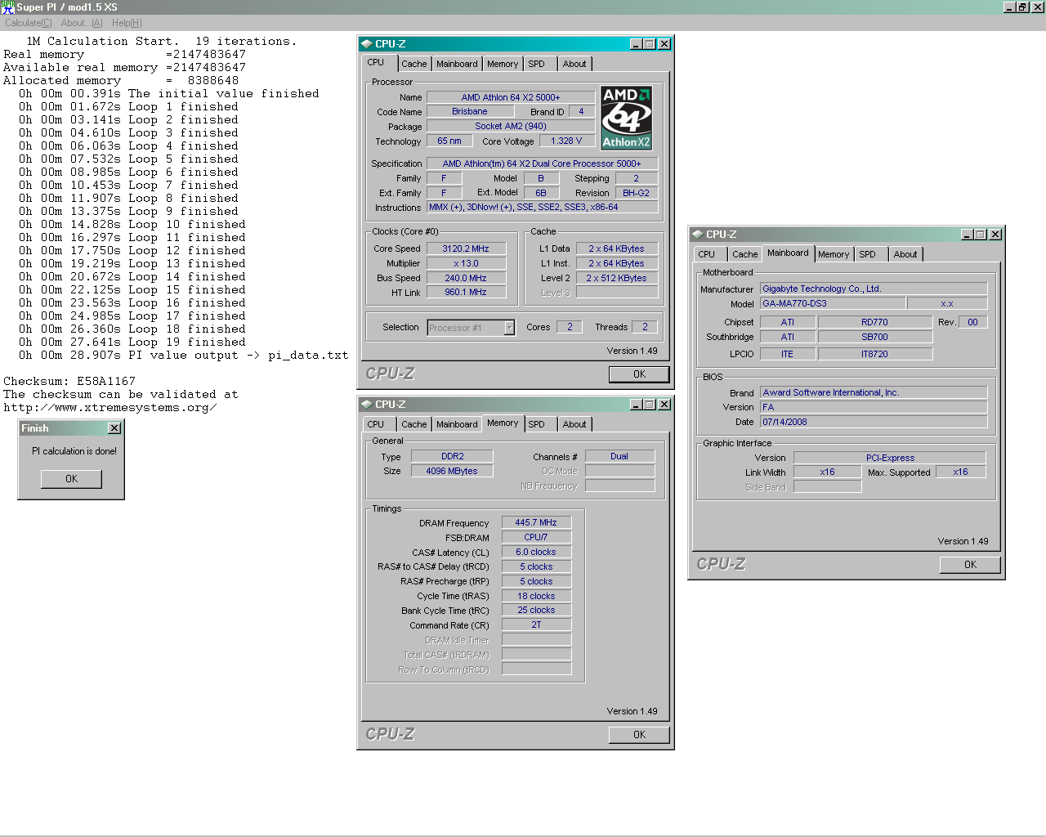Click the Cycle Time (tRAS) value 18 clocks
The height and width of the screenshot is (837, 1046).
coord(536,597)
